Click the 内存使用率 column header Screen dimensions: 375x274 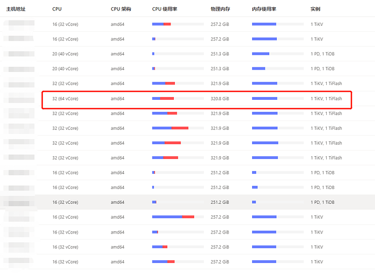pos(264,9)
